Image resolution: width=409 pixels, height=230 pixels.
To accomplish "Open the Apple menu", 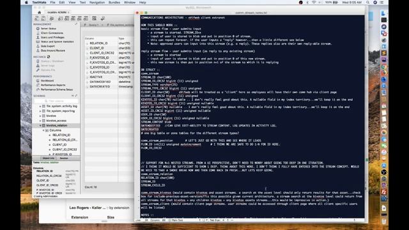I will click(27, 3).
